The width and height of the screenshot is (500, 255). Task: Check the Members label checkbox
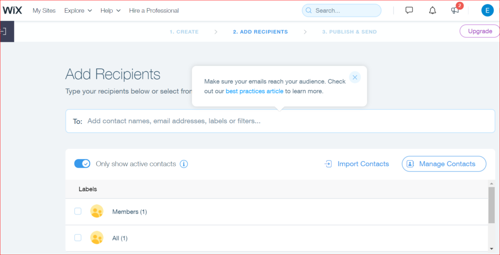(78, 211)
